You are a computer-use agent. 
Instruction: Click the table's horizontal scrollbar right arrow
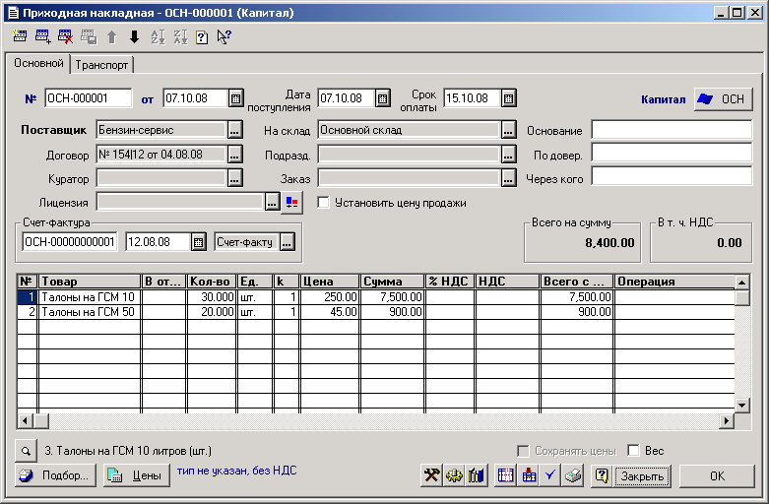728,421
